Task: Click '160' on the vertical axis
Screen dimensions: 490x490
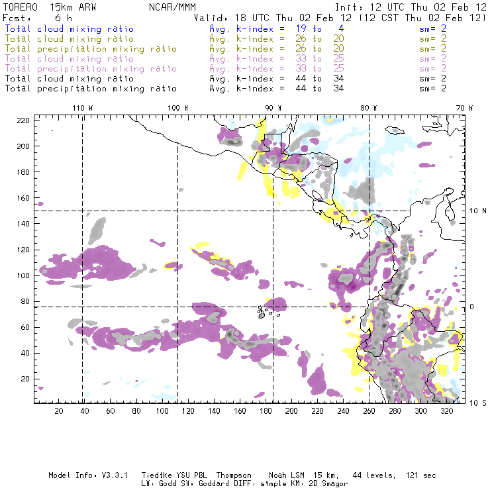Action: point(23,198)
